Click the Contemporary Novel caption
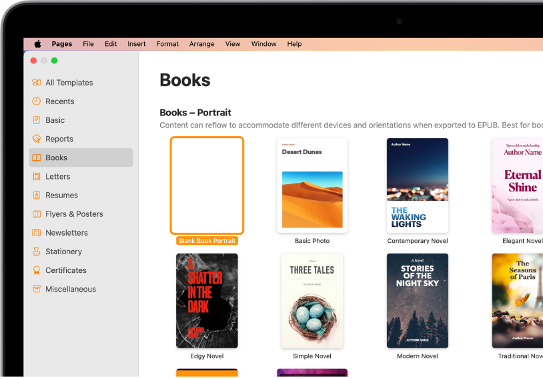 [x=418, y=241]
